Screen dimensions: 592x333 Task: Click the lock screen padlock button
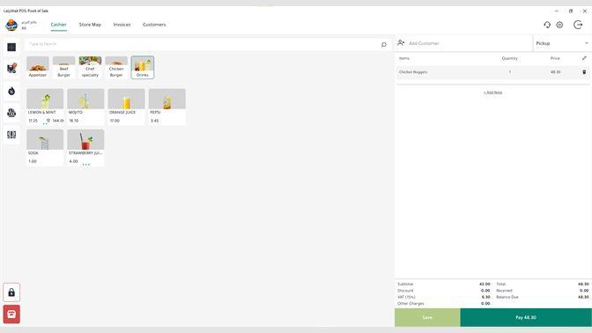click(x=11, y=292)
